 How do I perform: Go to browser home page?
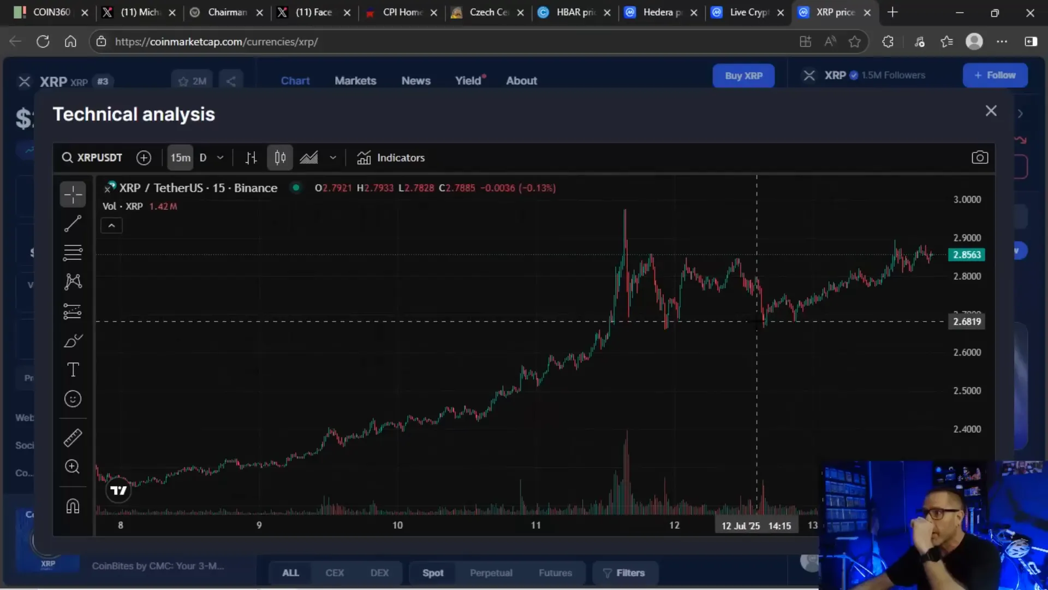70,42
